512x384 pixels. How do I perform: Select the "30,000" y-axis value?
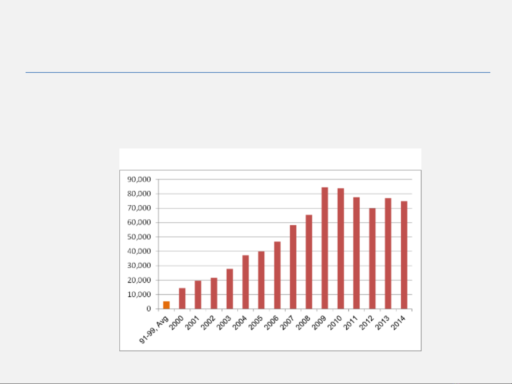click(139, 266)
